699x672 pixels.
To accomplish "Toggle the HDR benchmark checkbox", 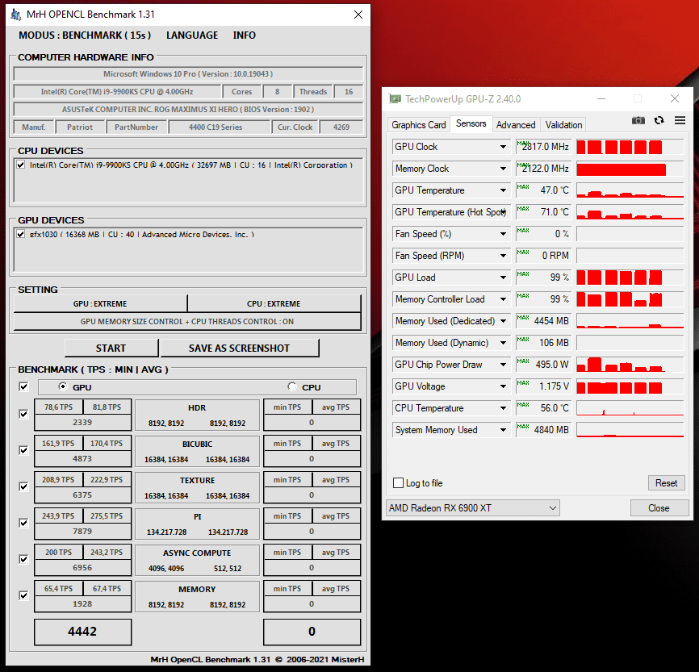I will click(x=23, y=415).
